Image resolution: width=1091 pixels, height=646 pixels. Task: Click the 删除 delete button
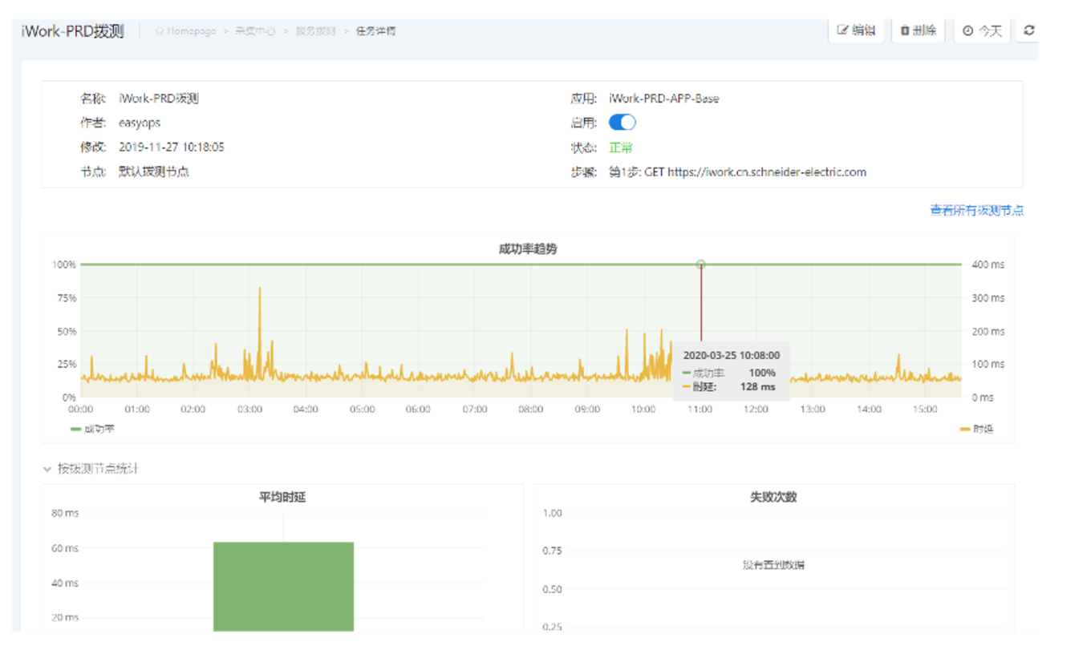(x=919, y=30)
